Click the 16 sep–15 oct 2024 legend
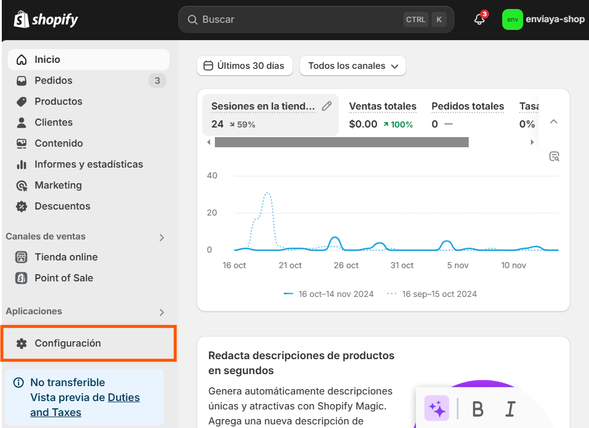 tap(432, 295)
